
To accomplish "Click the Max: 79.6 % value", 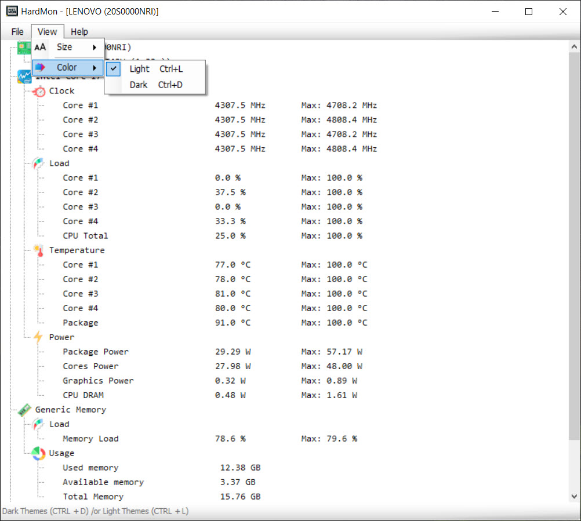I will tap(329, 439).
